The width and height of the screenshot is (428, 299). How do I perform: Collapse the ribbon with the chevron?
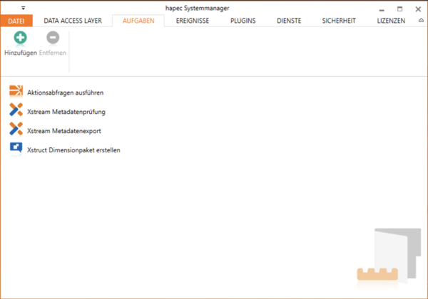[x=421, y=21]
